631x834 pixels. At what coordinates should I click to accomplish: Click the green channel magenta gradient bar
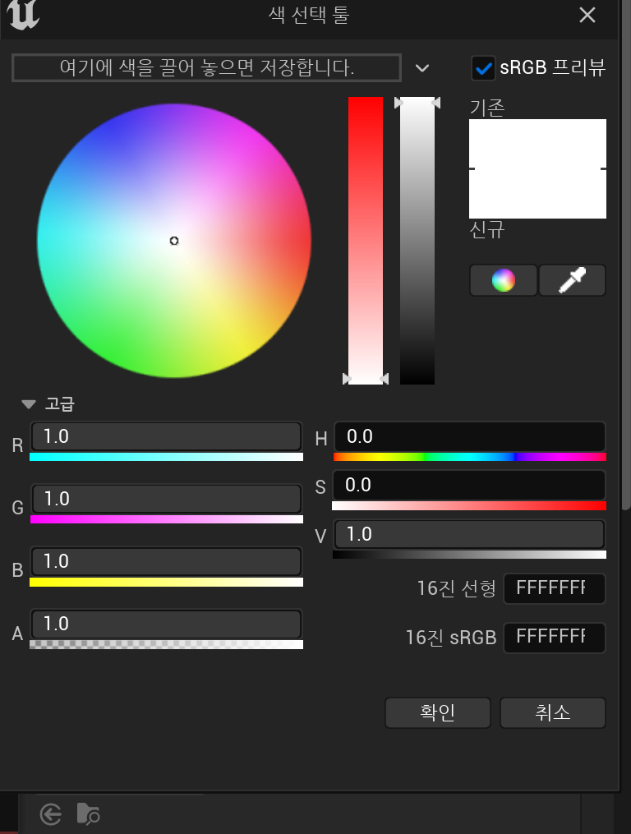166,519
